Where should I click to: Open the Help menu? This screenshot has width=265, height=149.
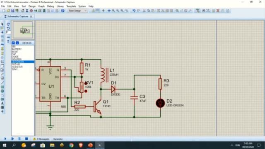(91, 6)
